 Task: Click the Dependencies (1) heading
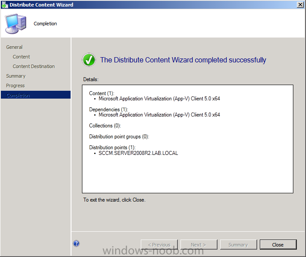tap(109, 110)
